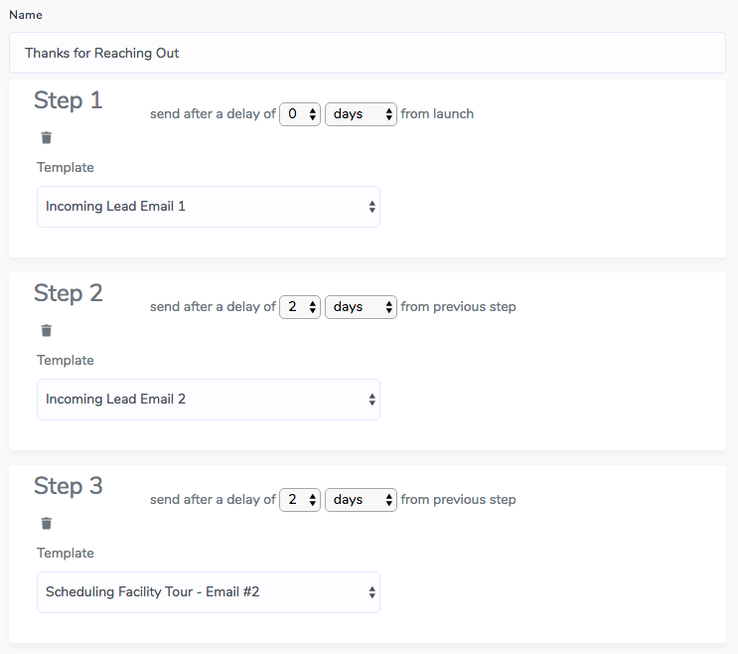Click the Step 3 heading
738x654 pixels.
pyautogui.click(x=69, y=486)
